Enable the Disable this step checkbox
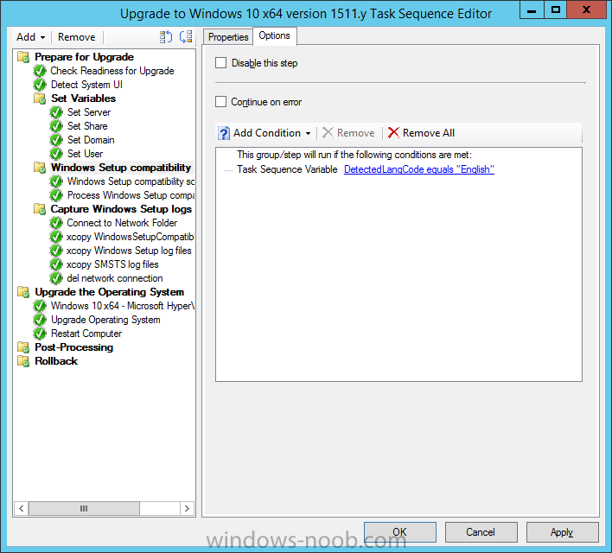The width and height of the screenshot is (612, 553). click(x=221, y=63)
